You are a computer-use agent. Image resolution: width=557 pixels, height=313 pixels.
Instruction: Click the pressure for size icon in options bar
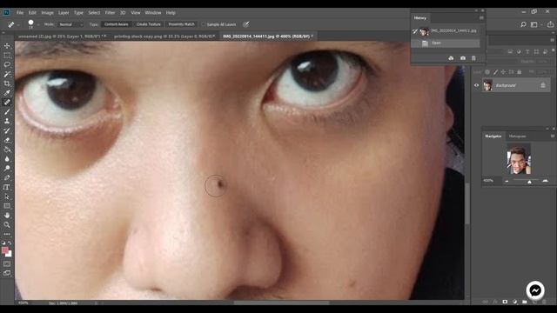(x=245, y=24)
